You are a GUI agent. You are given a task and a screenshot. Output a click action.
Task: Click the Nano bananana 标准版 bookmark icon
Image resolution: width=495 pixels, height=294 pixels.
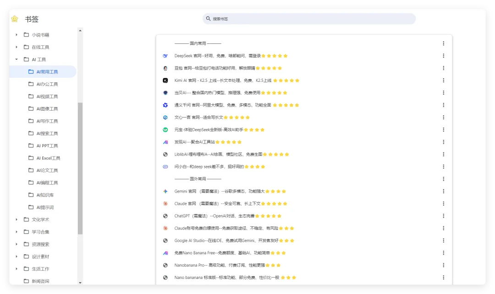click(165, 278)
